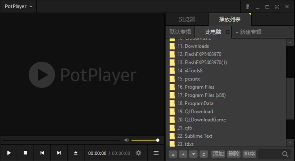Screen dimensions: 295x161
Task: Mute audio with the speaker icon
Action: pyautogui.click(x=127, y=140)
